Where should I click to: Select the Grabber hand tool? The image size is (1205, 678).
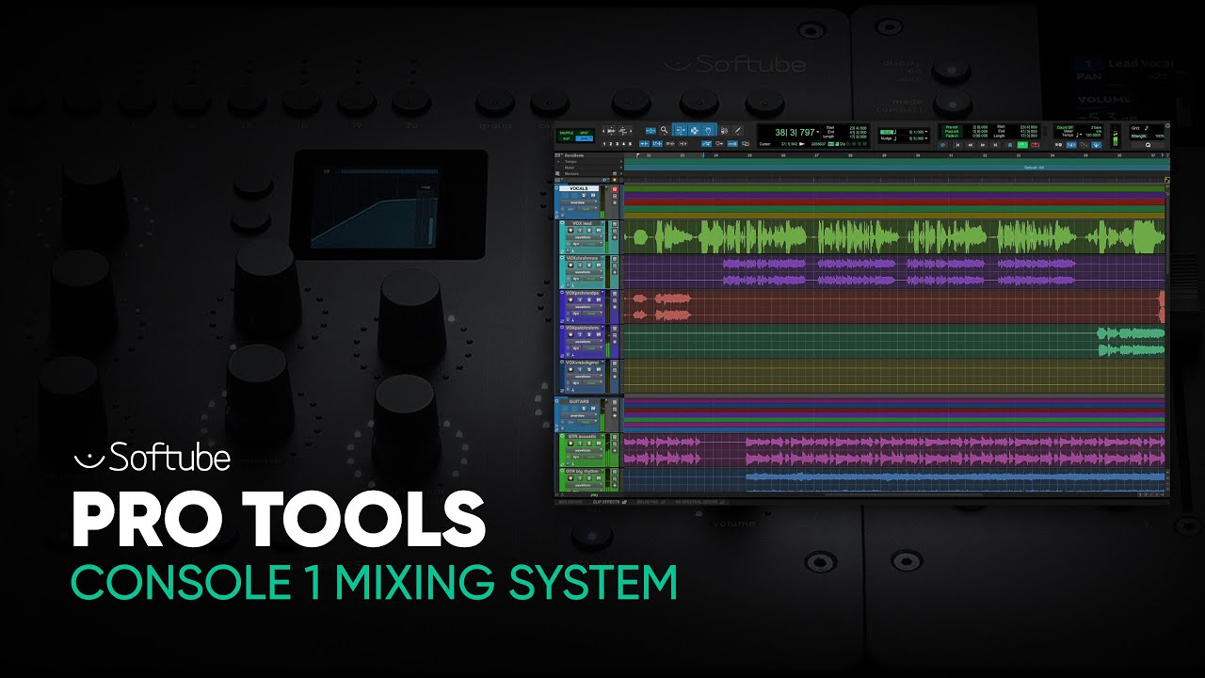(x=708, y=131)
